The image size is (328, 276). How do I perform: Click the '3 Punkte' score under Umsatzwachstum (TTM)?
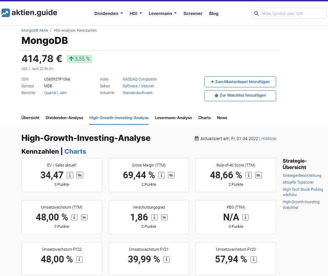[x=62, y=226]
